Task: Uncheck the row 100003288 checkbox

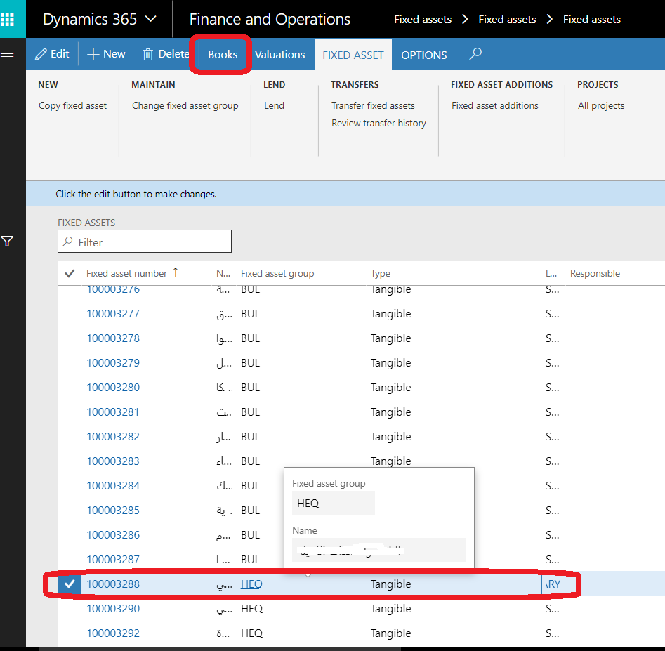Action: 70,584
